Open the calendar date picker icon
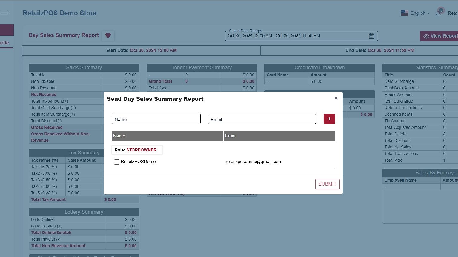The height and width of the screenshot is (257, 458). pyautogui.click(x=371, y=36)
